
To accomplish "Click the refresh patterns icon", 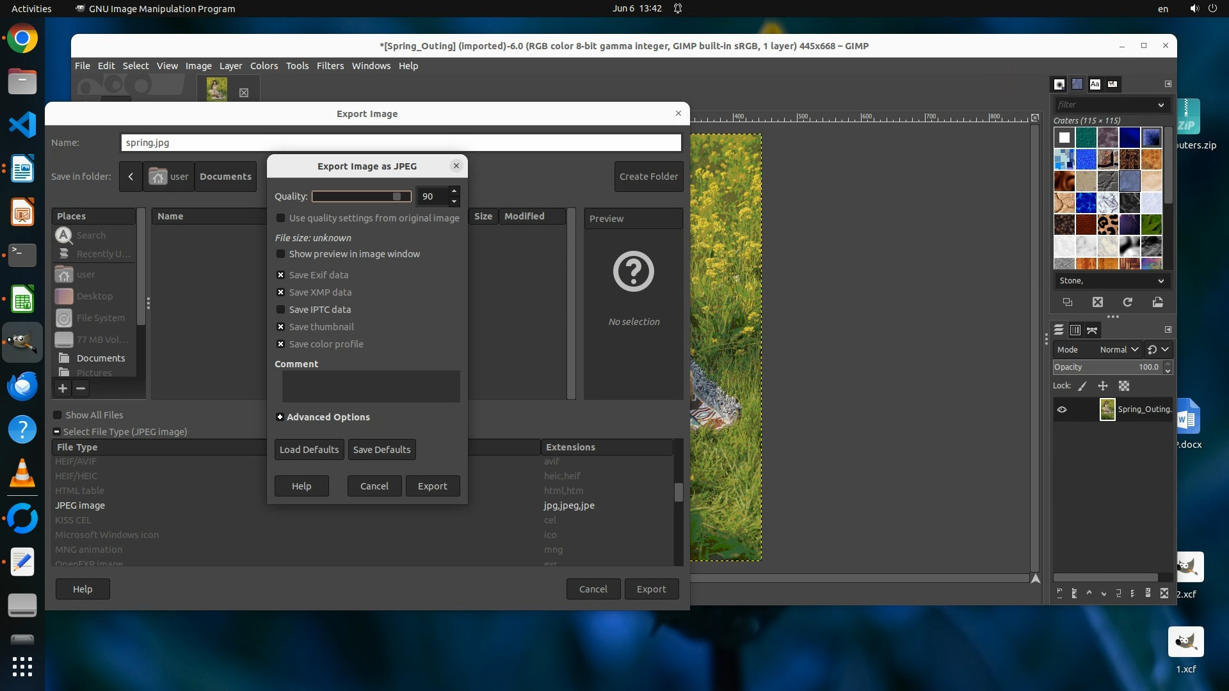I will tap(1128, 302).
